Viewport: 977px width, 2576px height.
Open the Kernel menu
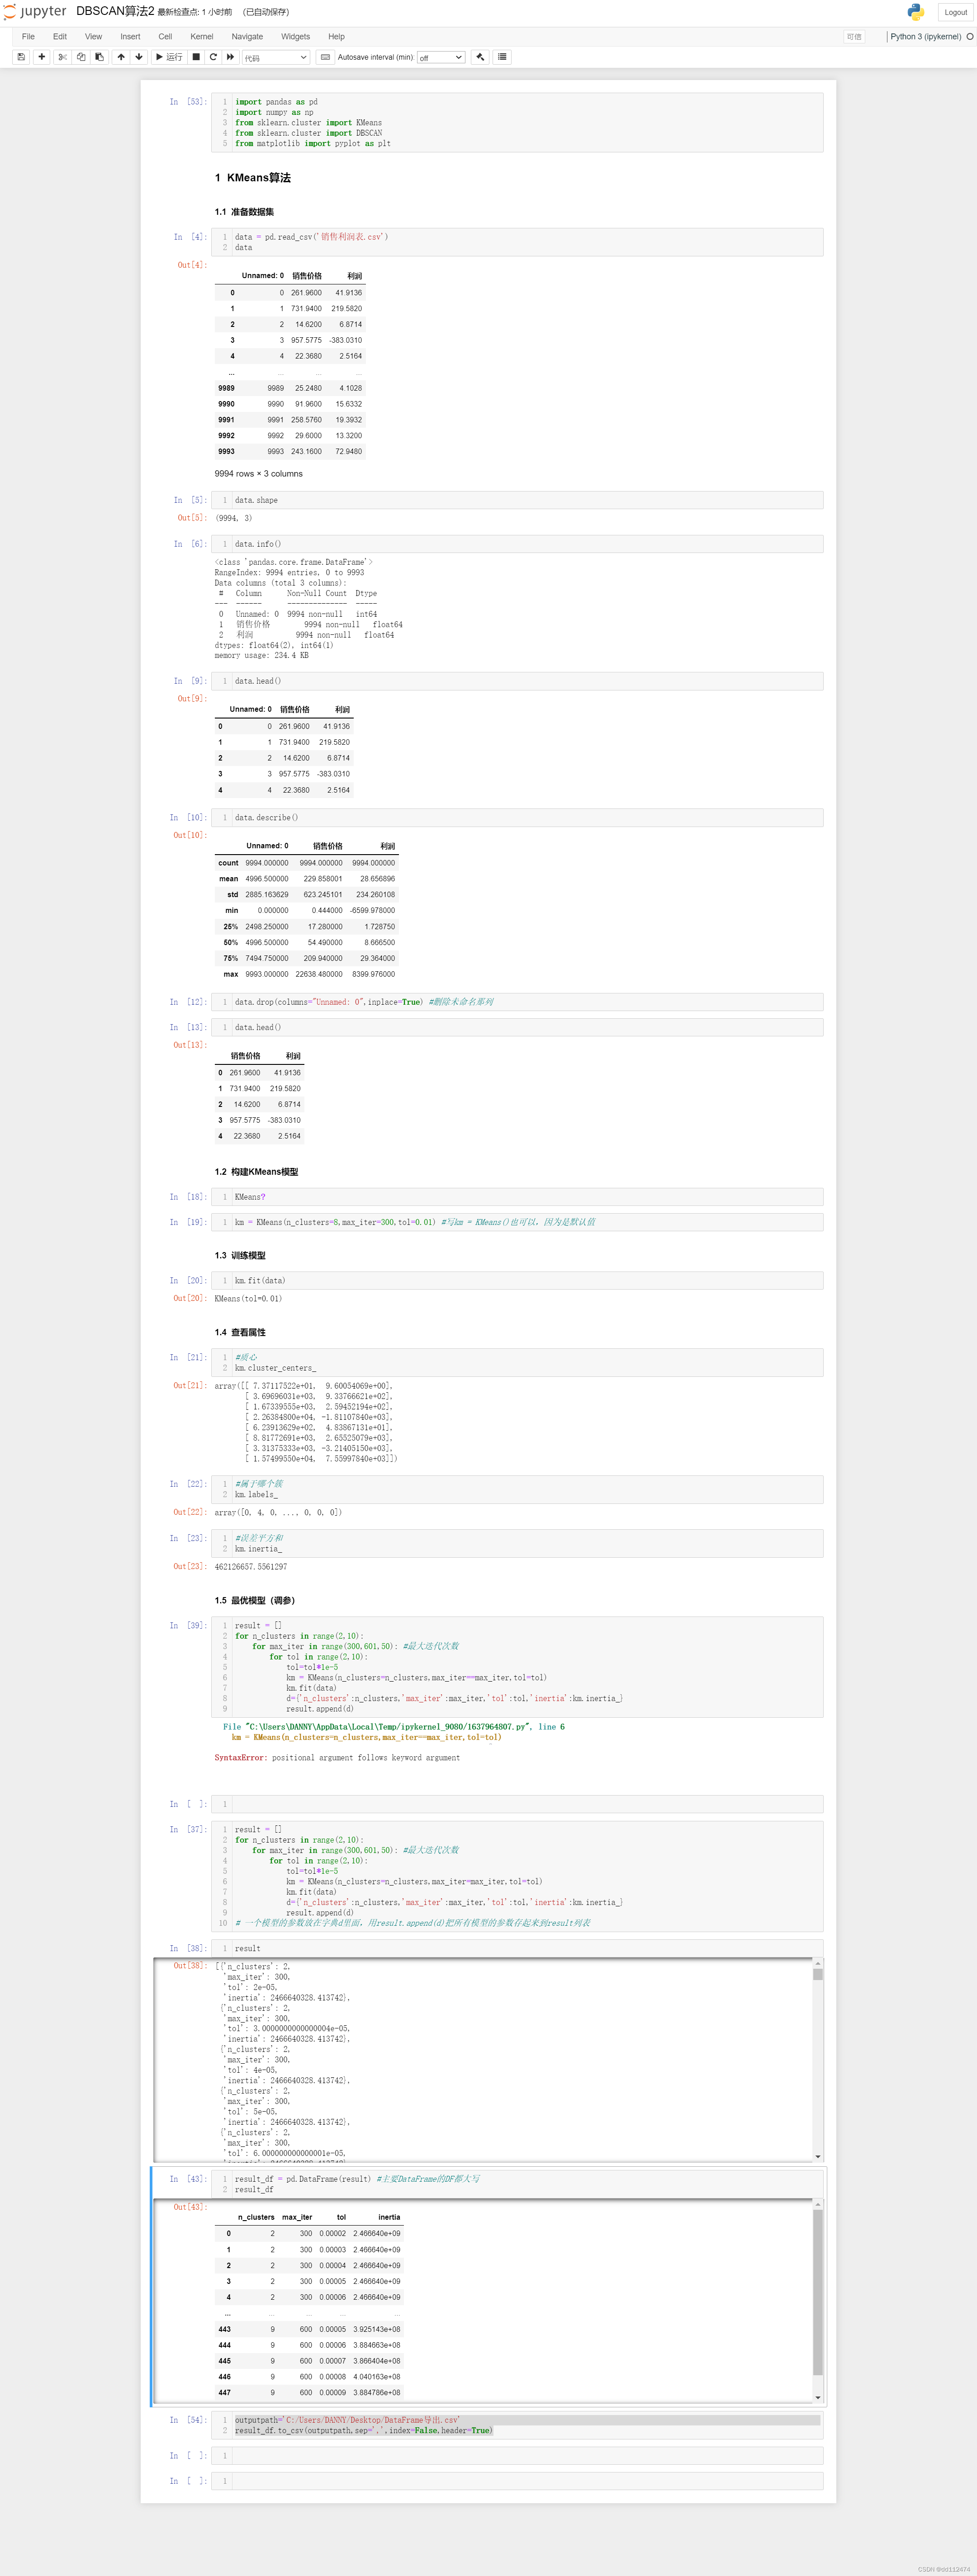coord(202,37)
